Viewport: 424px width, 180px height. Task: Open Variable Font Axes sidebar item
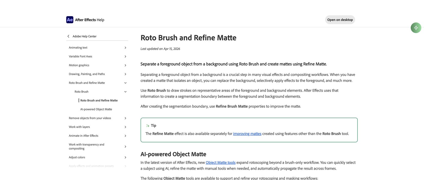coord(81,56)
